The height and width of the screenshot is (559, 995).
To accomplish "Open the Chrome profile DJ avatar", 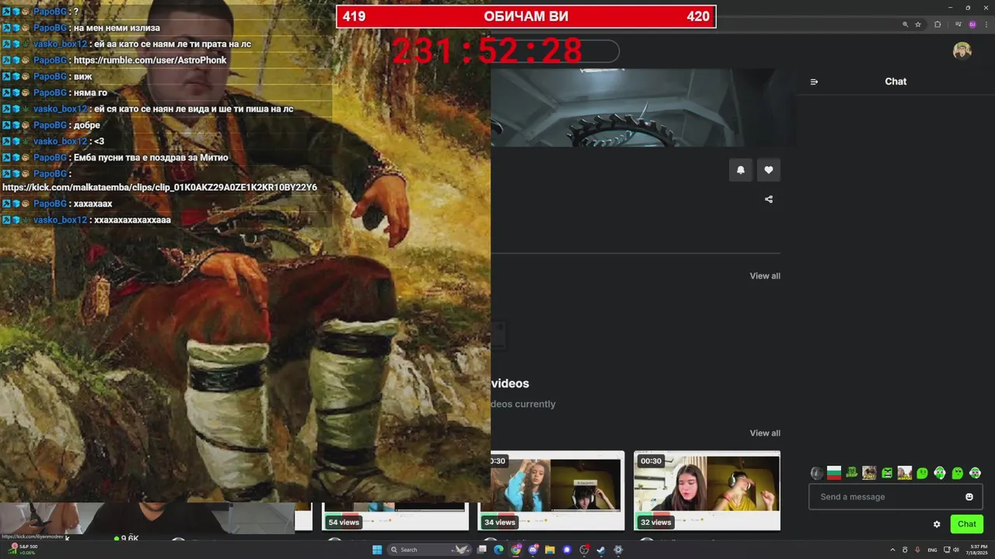I will (x=971, y=25).
